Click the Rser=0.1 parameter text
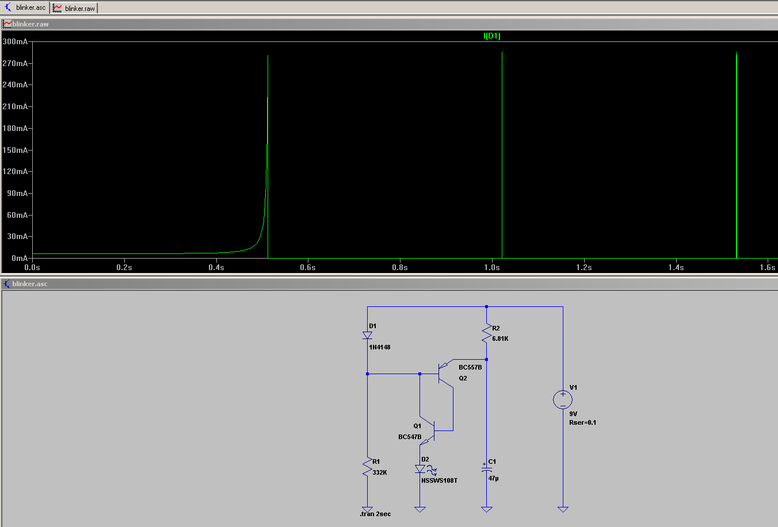This screenshot has width=778, height=527. [582, 422]
